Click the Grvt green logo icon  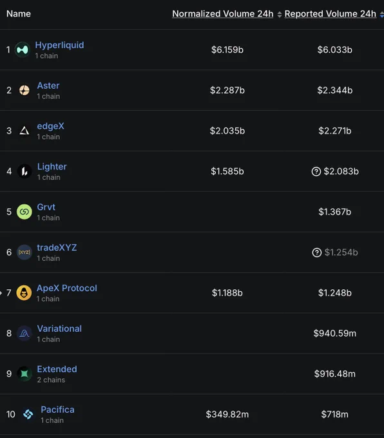[24, 212]
